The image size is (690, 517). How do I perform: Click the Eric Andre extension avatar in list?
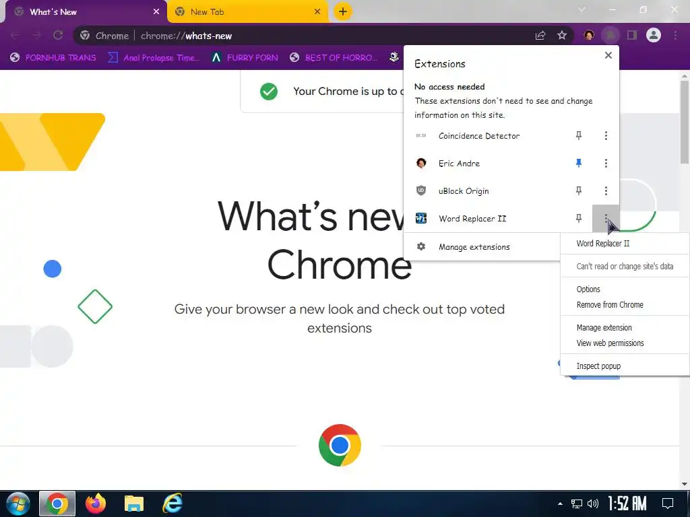tap(421, 163)
